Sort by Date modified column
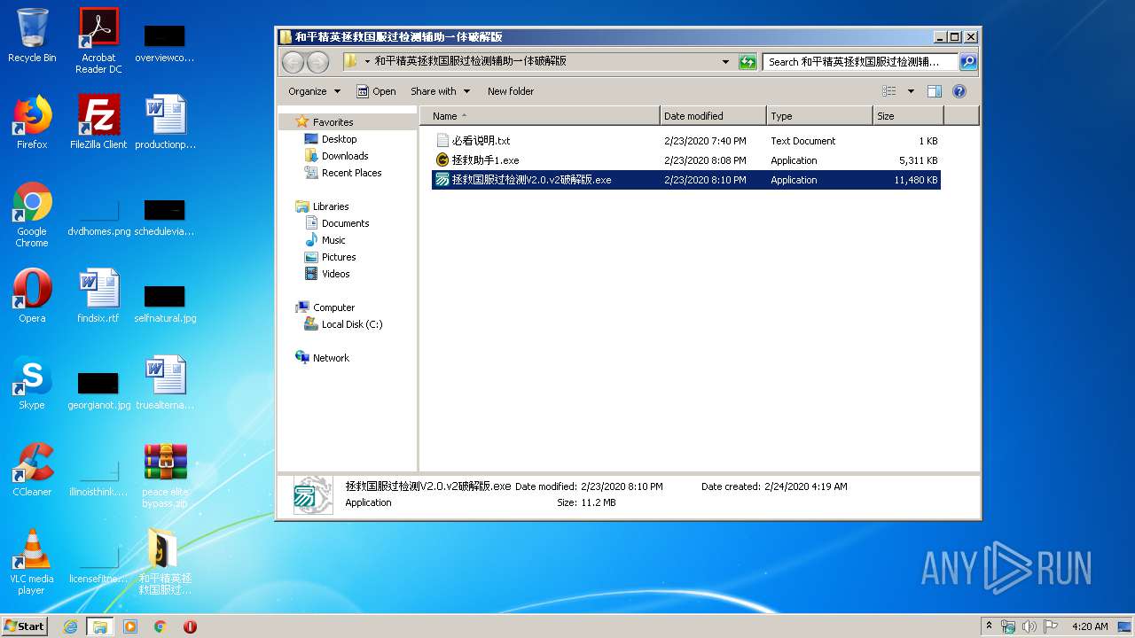This screenshot has height=638, width=1135. (713, 116)
